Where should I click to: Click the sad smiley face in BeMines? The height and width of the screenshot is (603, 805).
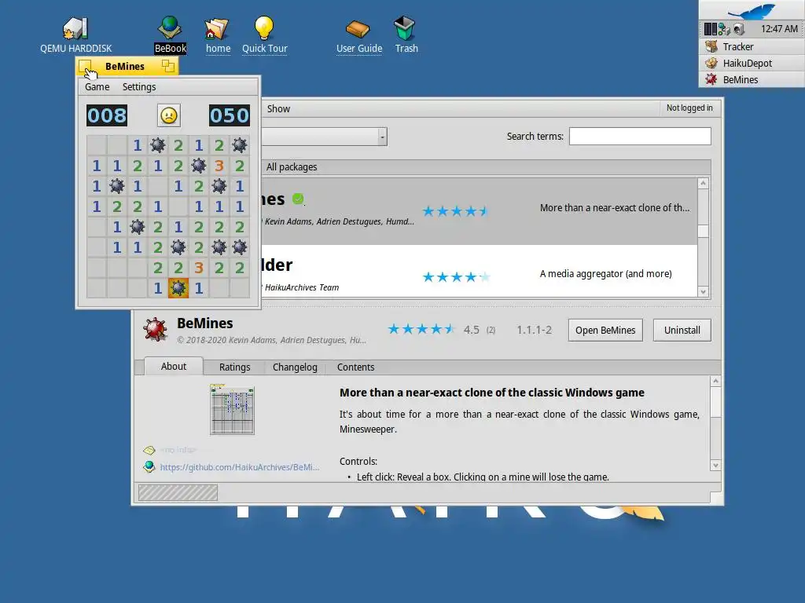168,115
